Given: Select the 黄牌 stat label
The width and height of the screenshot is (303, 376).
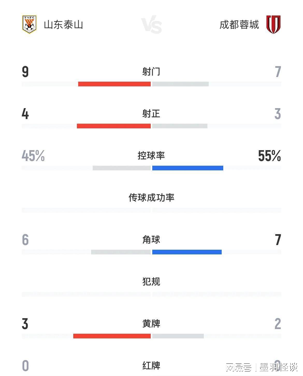Looking at the screenshot, I should (x=151, y=324).
